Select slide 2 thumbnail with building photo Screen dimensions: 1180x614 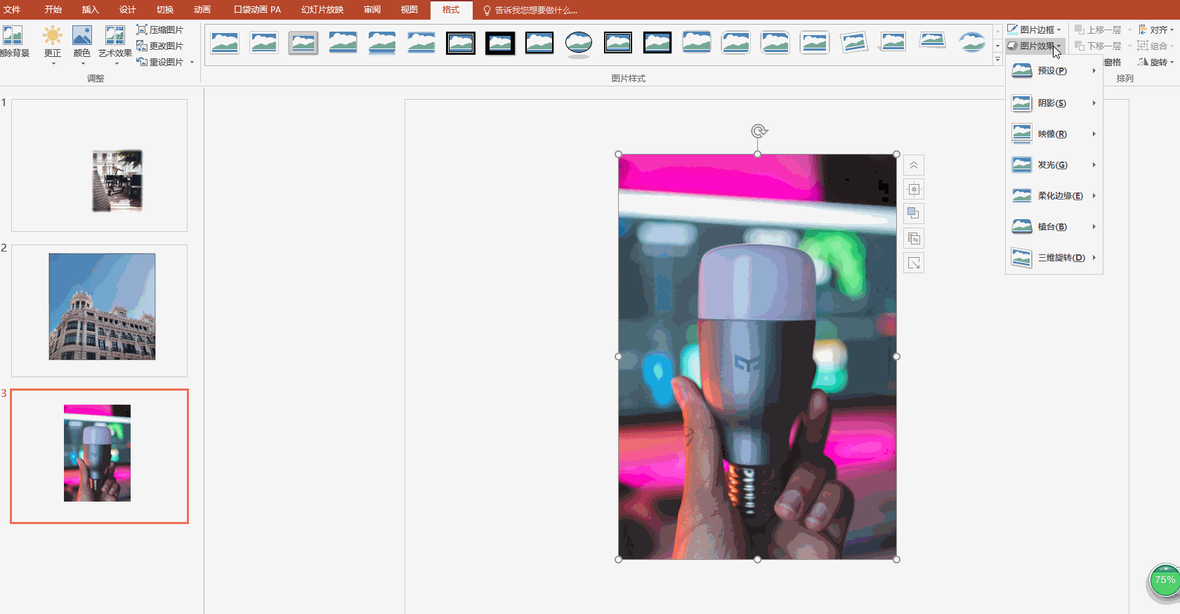click(x=99, y=311)
